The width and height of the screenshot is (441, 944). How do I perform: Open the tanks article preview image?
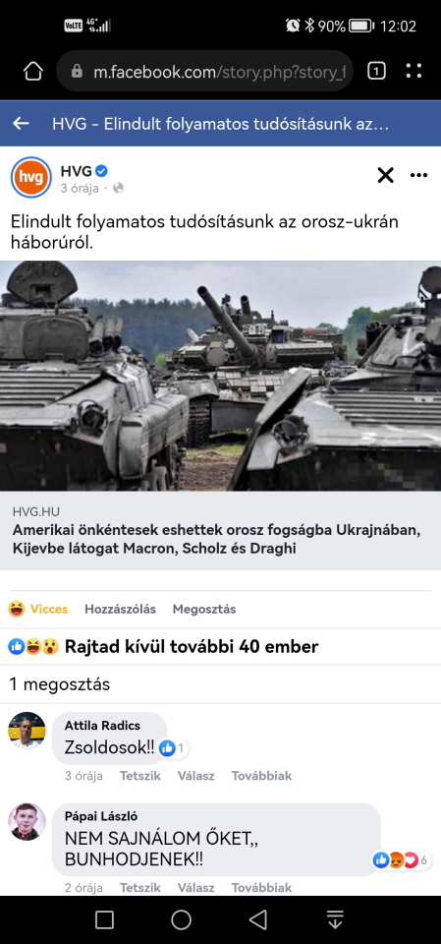(x=220, y=376)
